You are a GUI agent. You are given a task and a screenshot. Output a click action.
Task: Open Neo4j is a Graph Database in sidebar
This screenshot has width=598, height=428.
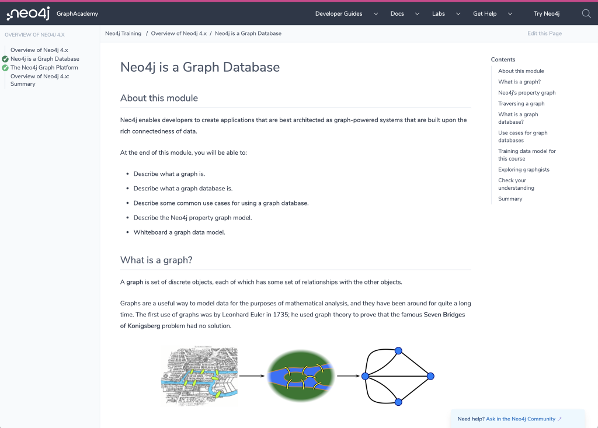pos(44,59)
